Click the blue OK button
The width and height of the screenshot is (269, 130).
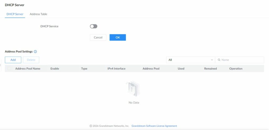pos(118,37)
